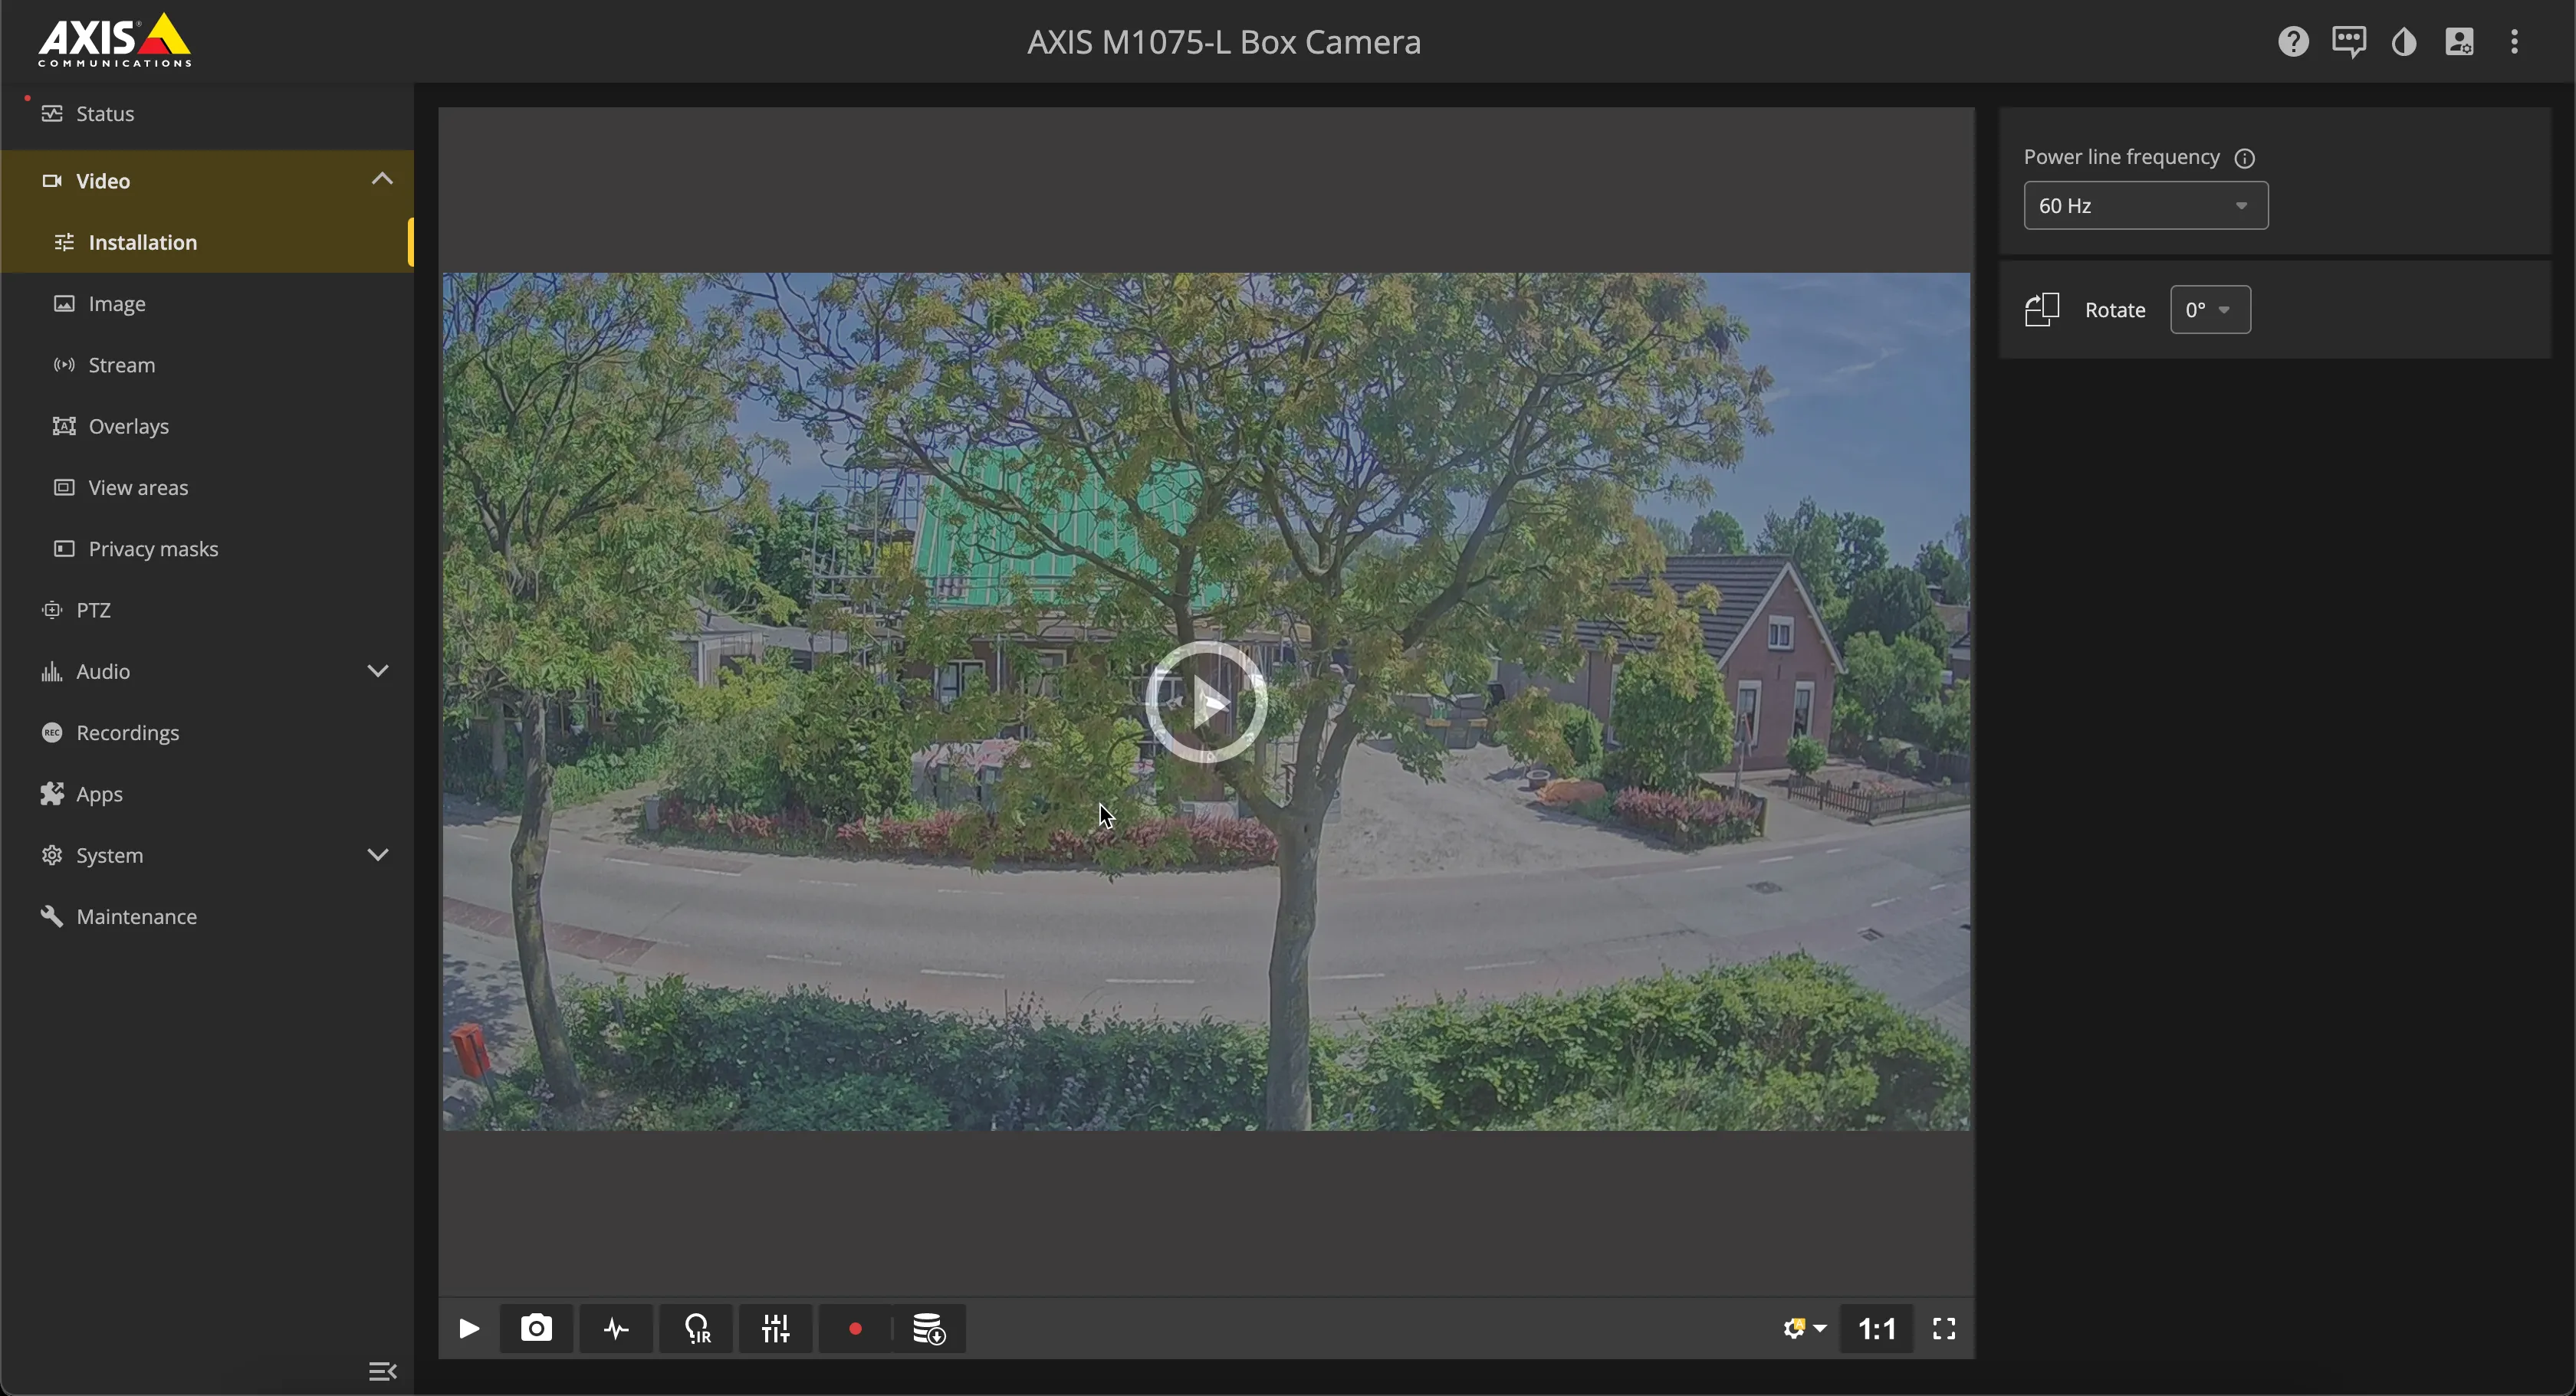Click the rotate image icon

pyautogui.click(x=2042, y=310)
